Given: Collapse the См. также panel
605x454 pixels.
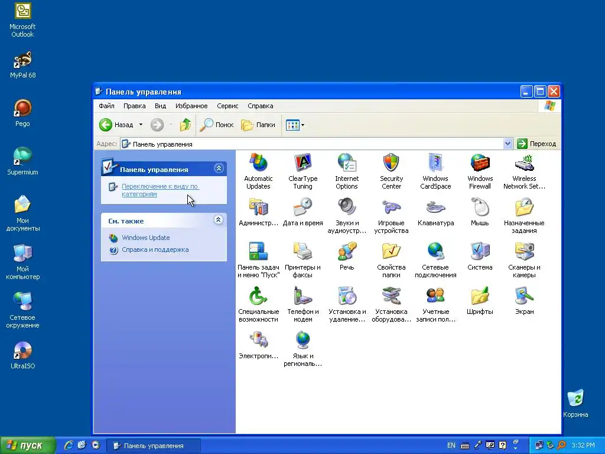Looking at the screenshot, I should (219, 220).
